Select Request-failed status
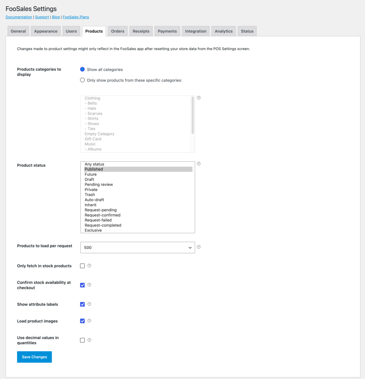The image size is (365, 379). (x=138, y=220)
